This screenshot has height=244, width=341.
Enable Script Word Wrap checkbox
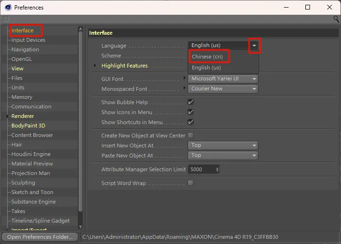[191, 183]
